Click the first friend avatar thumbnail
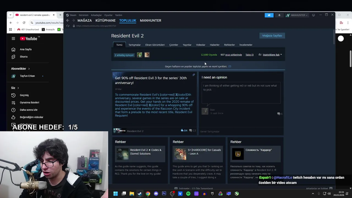The image size is (352, 198). [x=139, y=55]
